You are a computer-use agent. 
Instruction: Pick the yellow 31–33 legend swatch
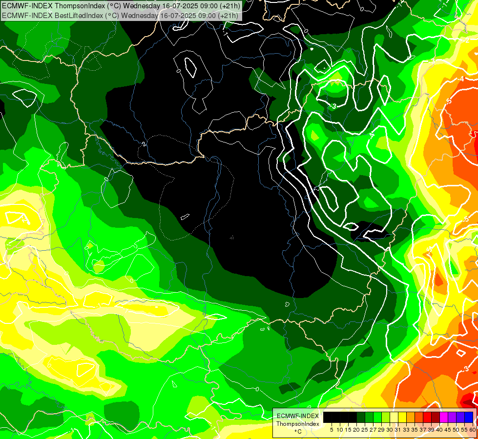[x=402, y=418]
